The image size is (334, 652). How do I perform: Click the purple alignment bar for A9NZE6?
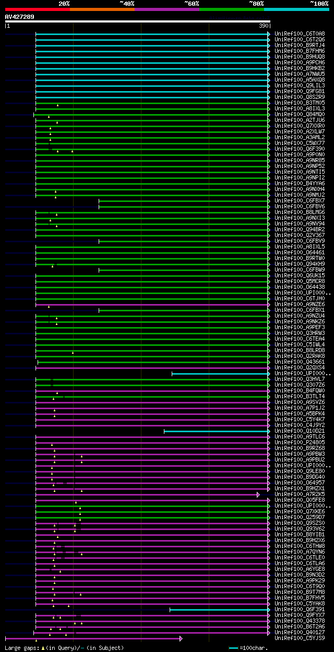pos(153,305)
